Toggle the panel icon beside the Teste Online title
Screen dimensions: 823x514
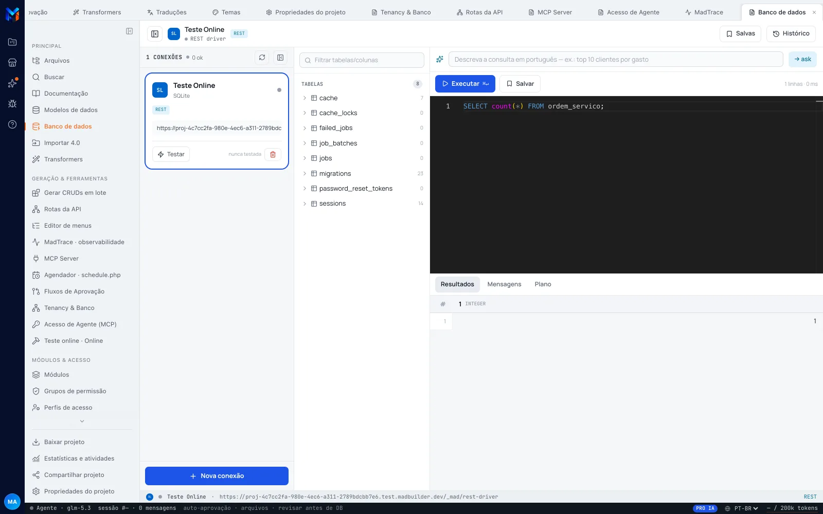[x=155, y=34]
